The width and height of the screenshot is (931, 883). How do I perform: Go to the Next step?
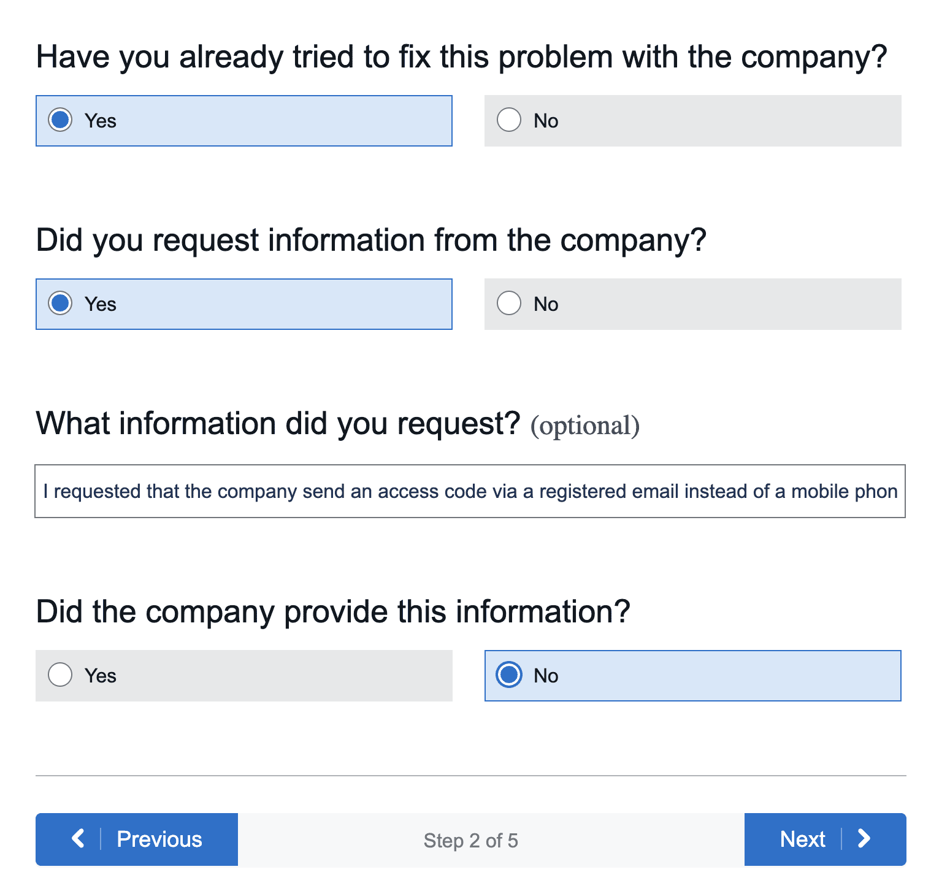802,839
